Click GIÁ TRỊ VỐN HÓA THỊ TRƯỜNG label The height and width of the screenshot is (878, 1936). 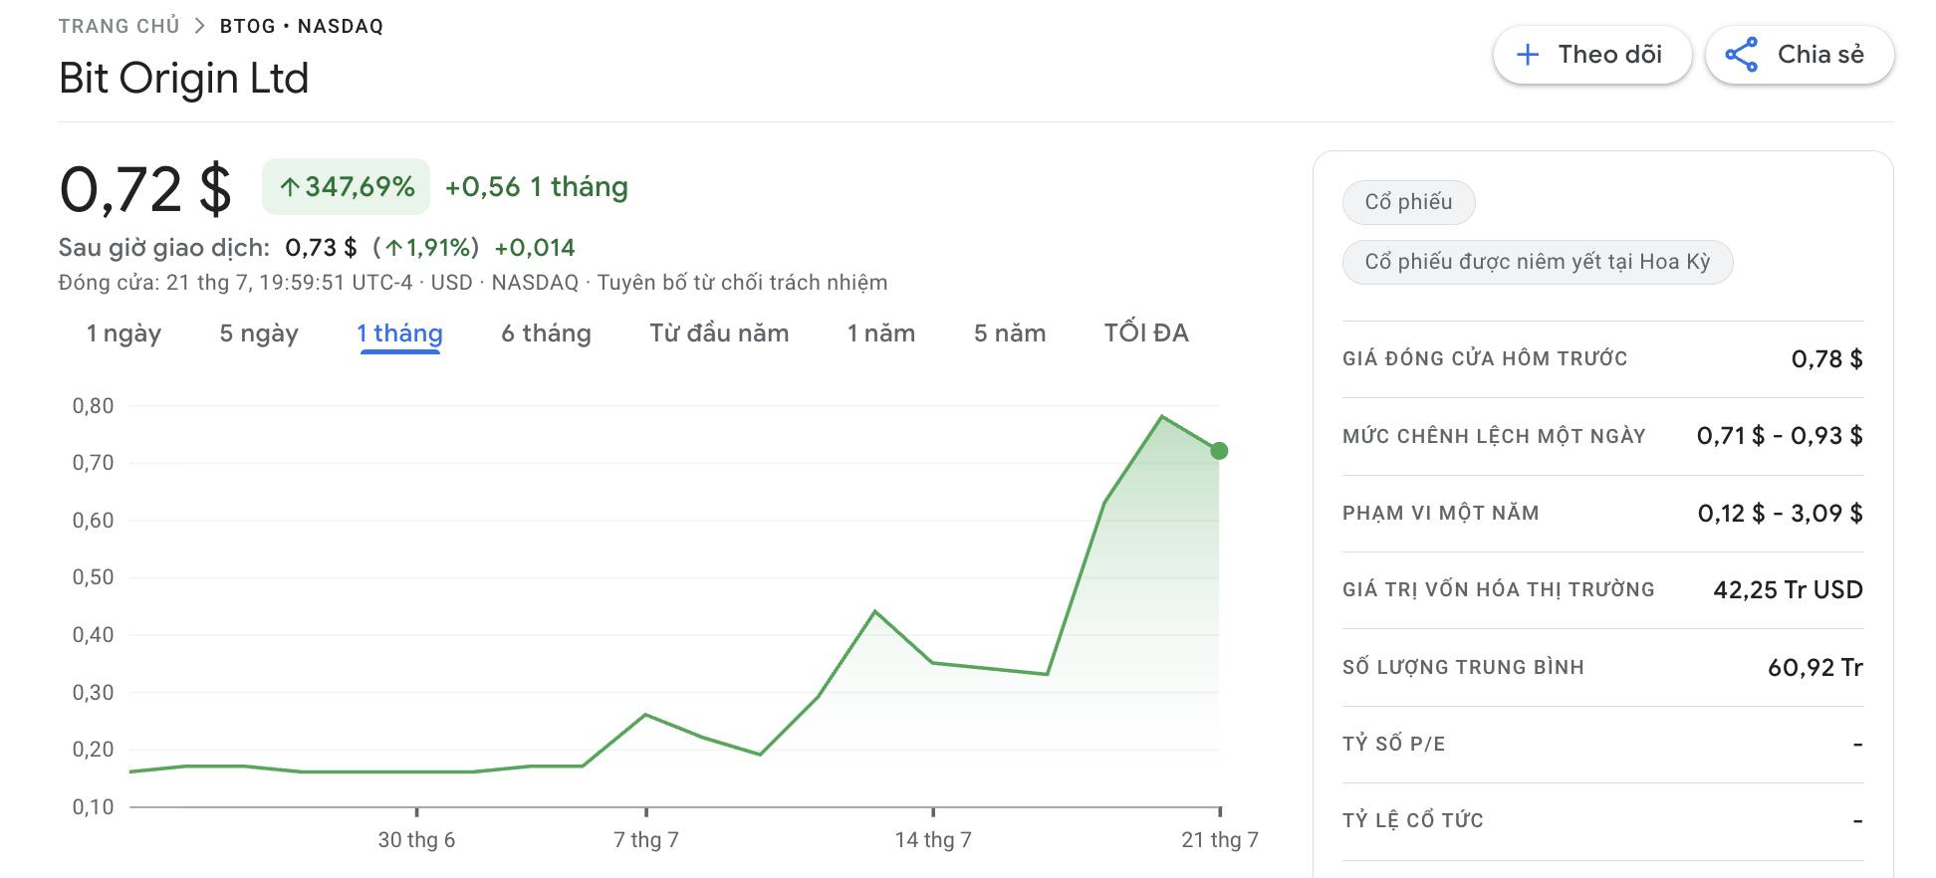(x=1499, y=590)
